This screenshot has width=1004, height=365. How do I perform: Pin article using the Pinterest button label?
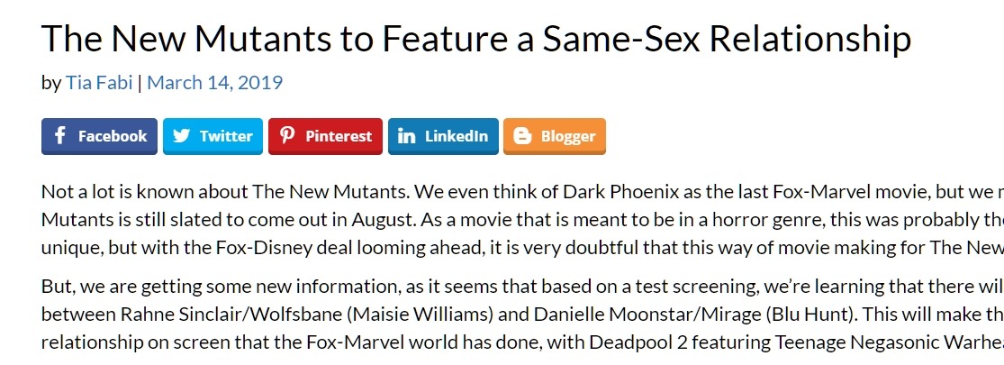(x=339, y=136)
